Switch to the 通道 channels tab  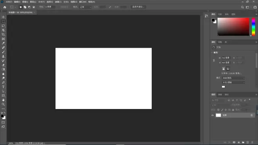point(220,95)
